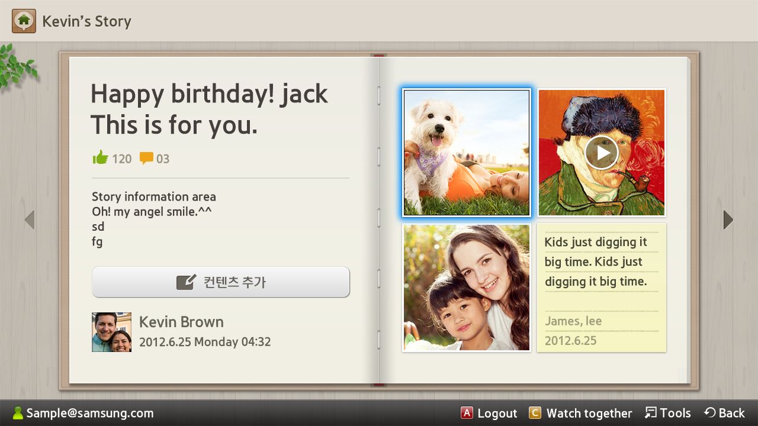Click the 120 likes count

pos(121,159)
